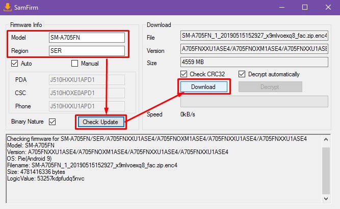Screen dimensions: 340x209
Task: Click the log scrollbar up arrow
Action: (x=326, y=139)
